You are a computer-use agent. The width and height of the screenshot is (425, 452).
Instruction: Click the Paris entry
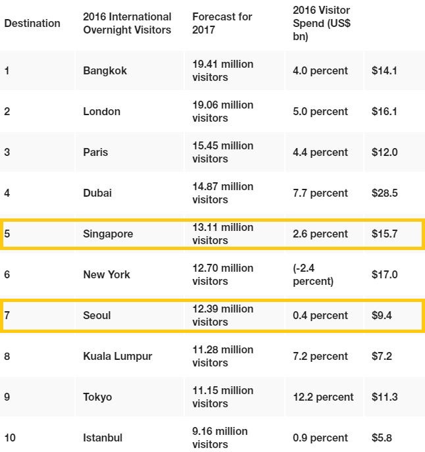coord(95,152)
